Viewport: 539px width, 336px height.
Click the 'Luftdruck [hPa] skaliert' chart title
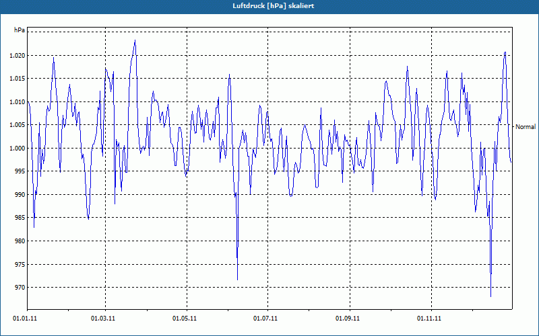pos(273,6)
